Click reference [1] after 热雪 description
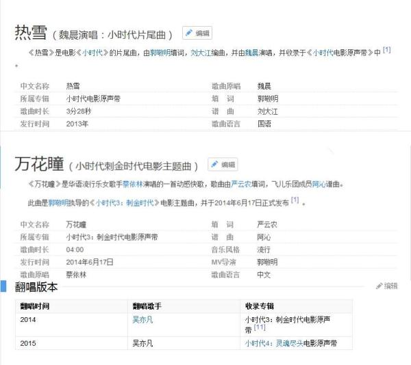 386,50
